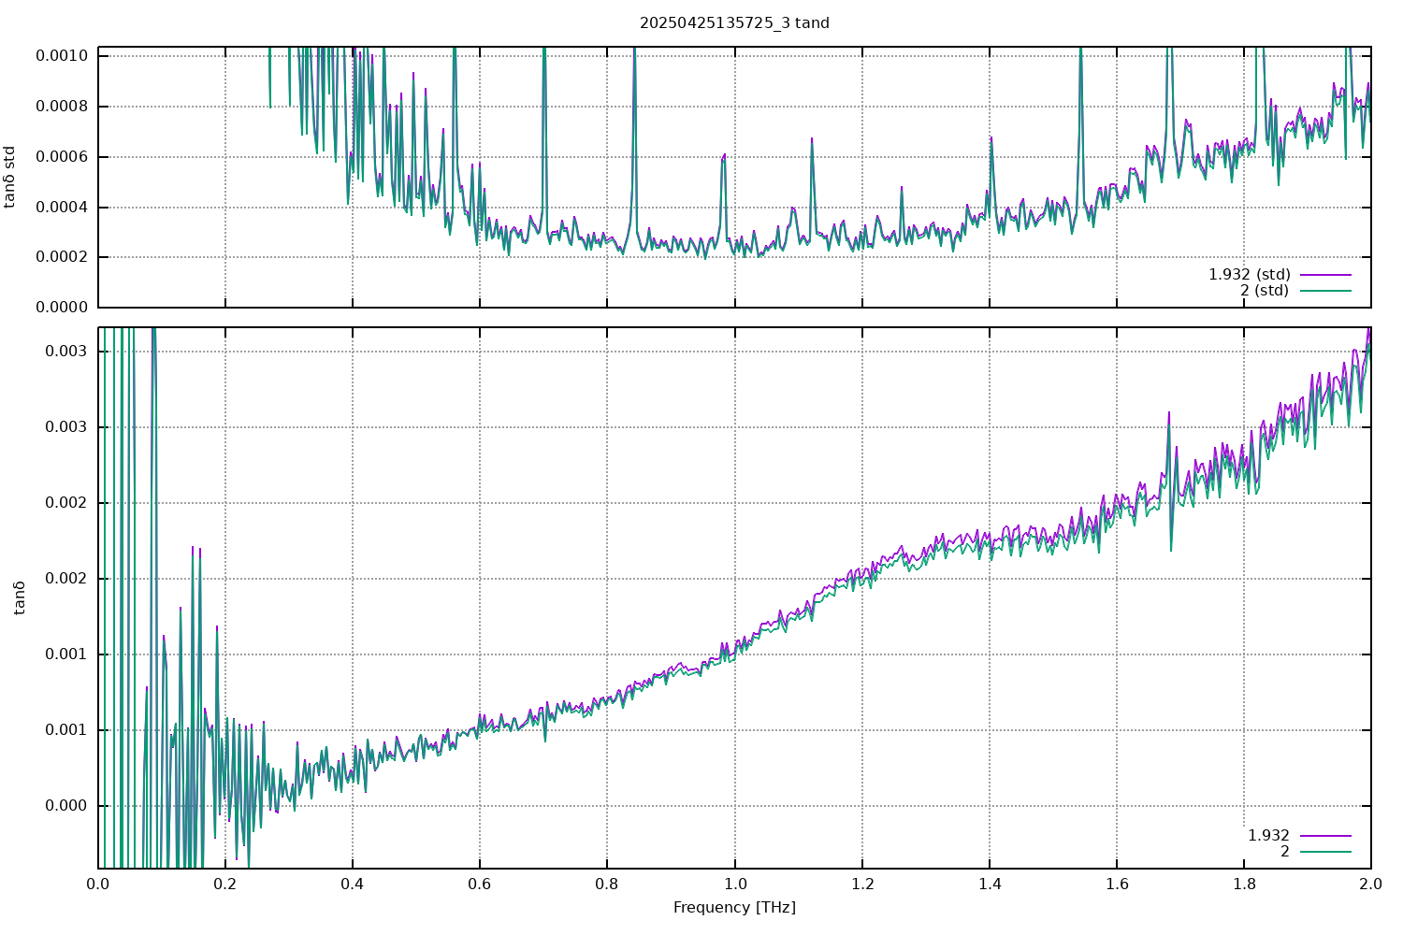Select the "Frequency [THz]" x-axis label
This screenshot has width=1403, height=935.
pos(734,907)
